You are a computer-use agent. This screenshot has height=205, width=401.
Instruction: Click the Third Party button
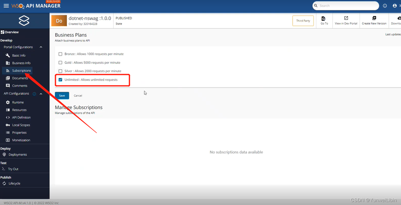(303, 21)
